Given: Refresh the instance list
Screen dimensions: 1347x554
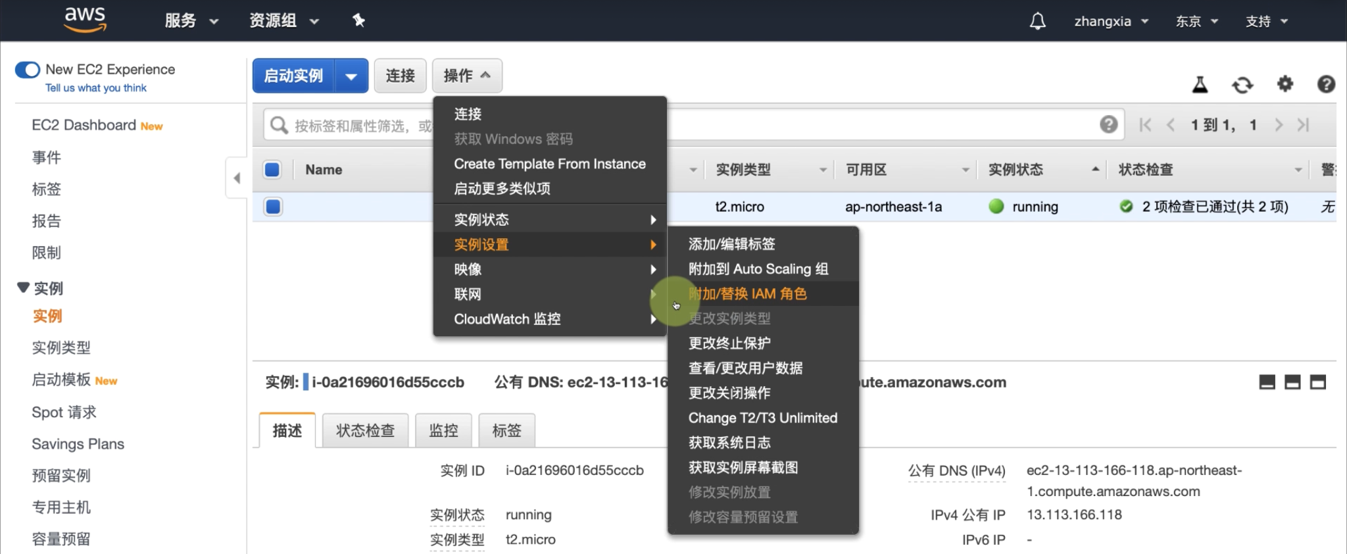Looking at the screenshot, I should click(1242, 84).
